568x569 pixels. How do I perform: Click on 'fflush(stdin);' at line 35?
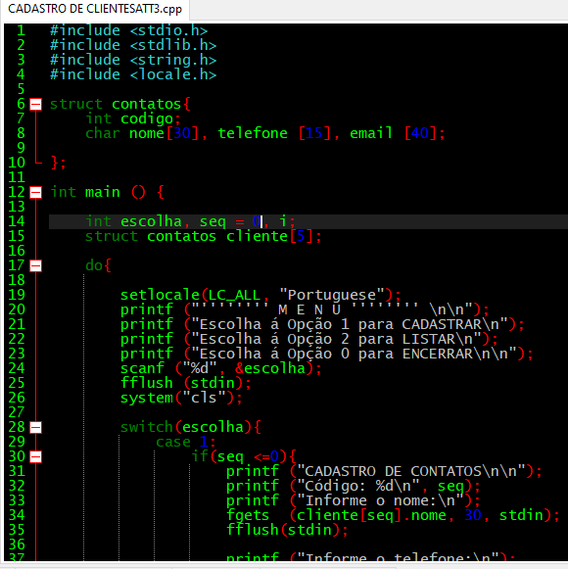(x=288, y=530)
